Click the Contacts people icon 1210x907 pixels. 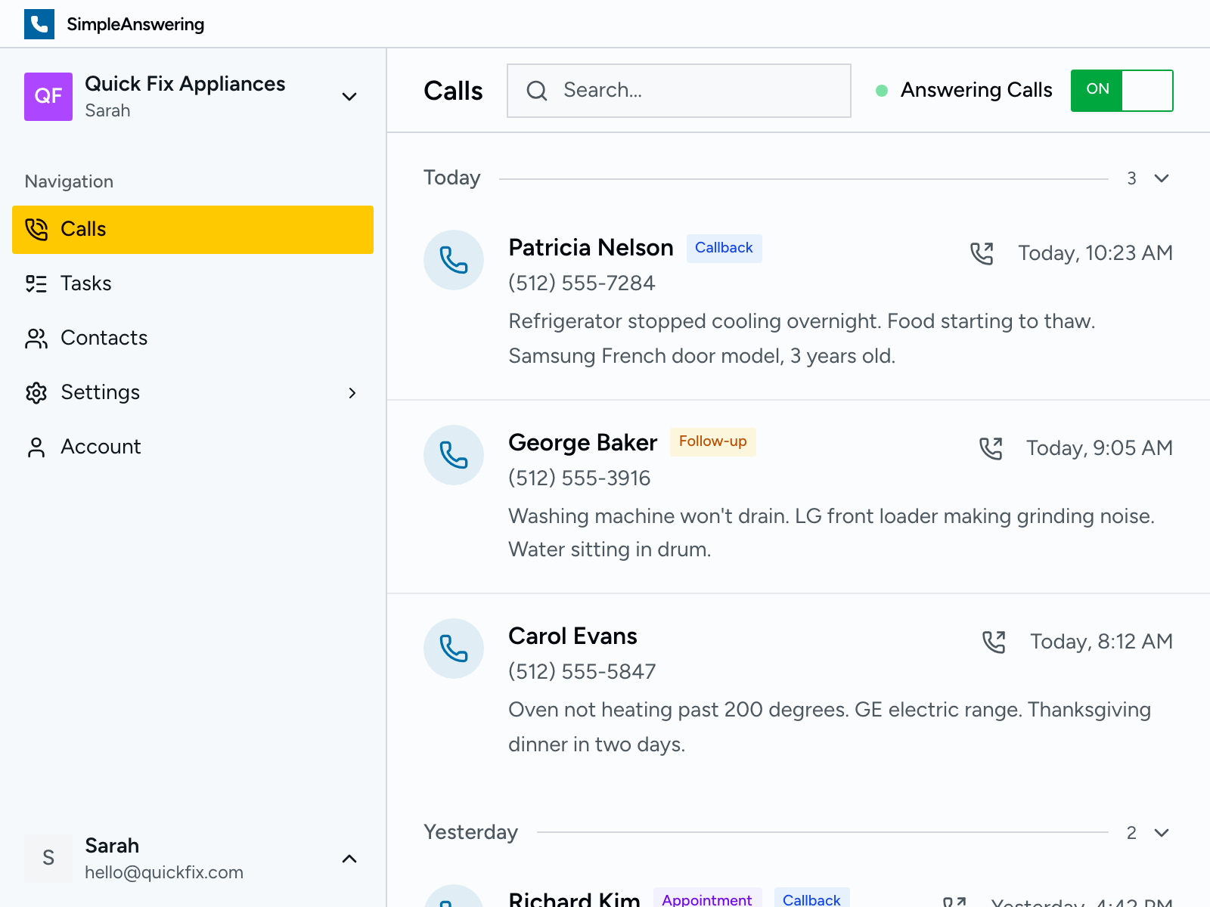[36, 338]
